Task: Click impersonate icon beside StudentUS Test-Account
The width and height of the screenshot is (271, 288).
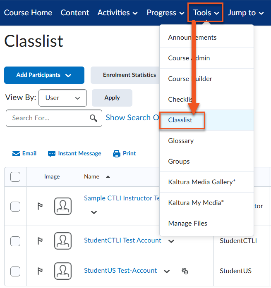Action: 185,271
